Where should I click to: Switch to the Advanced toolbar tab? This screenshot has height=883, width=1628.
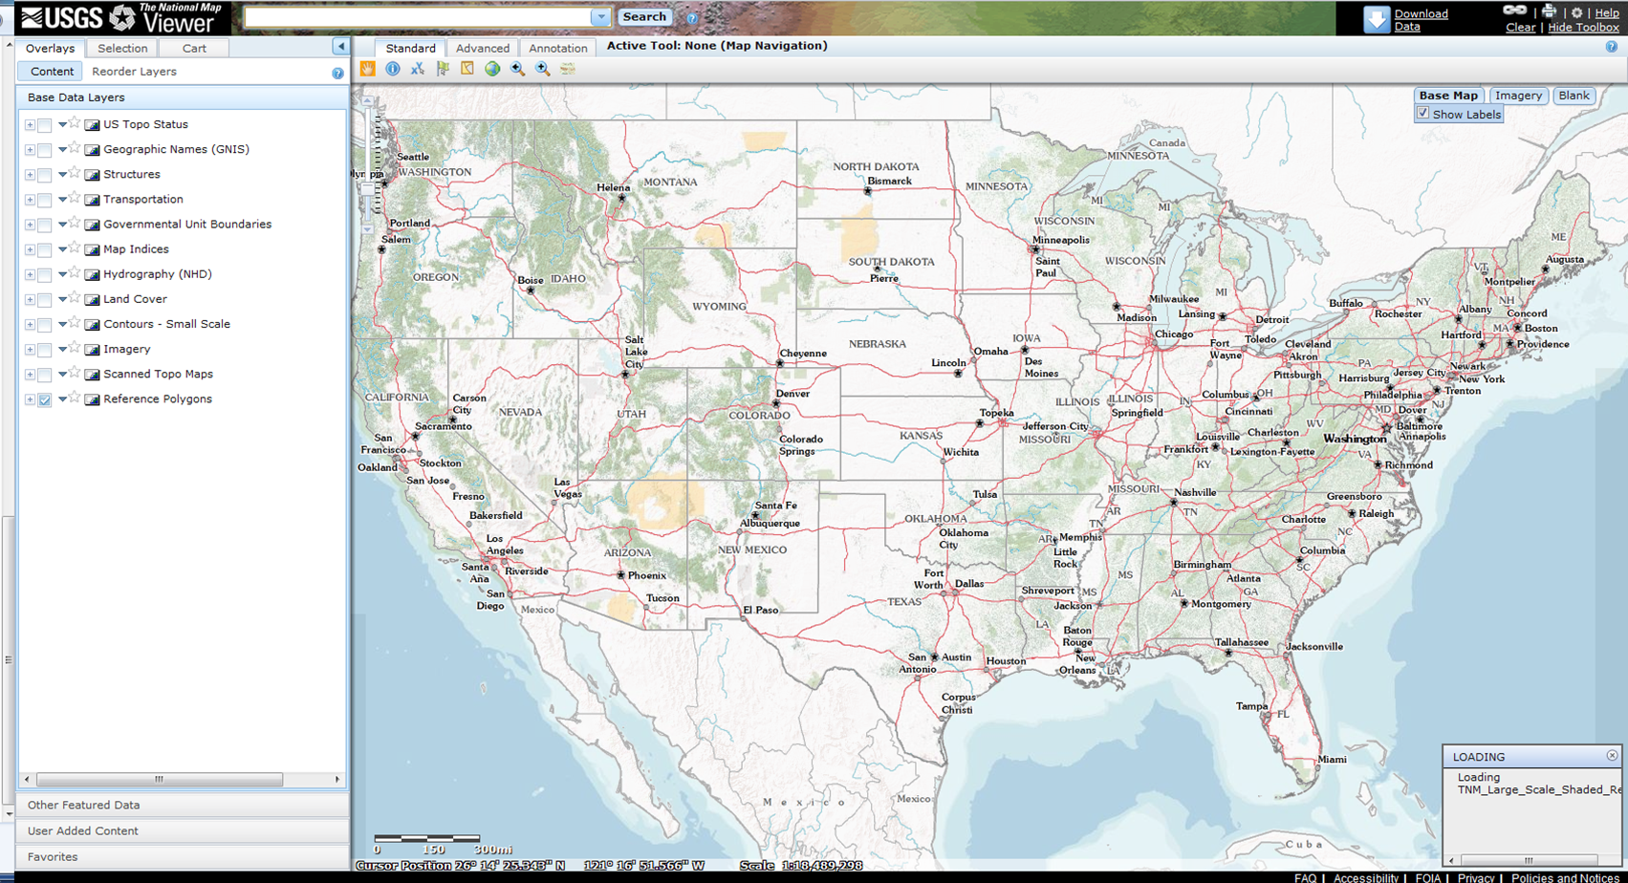point(482,48)
